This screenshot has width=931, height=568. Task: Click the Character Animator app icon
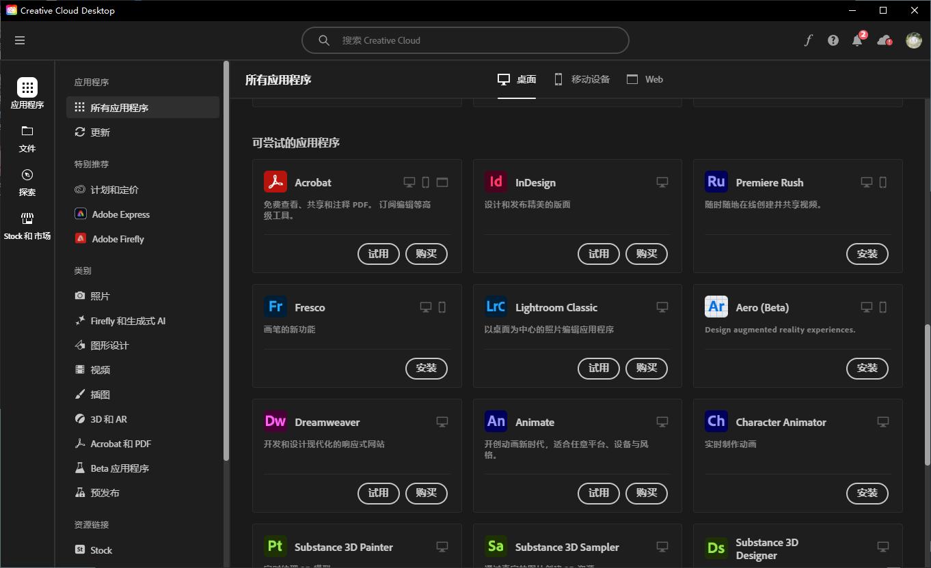[x=716, y=421]
